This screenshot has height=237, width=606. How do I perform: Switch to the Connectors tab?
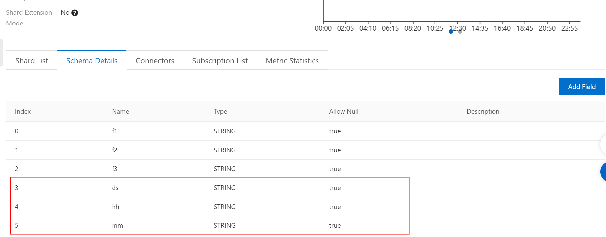155,61
